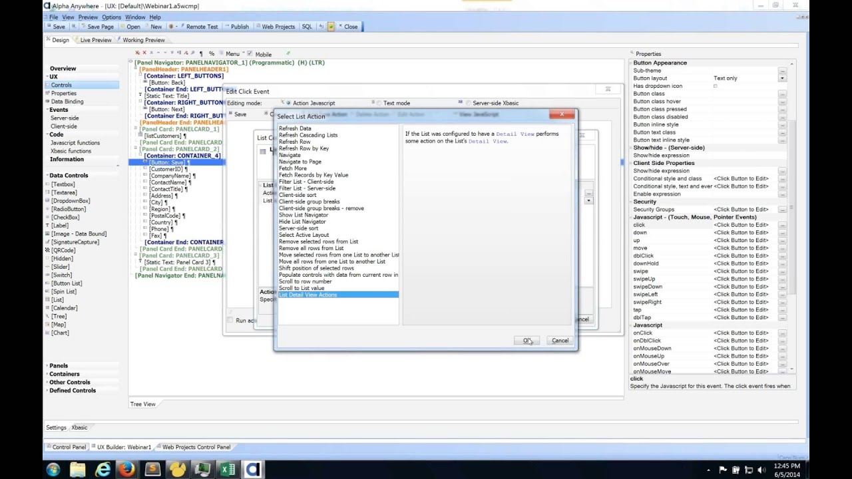Select 'Filter List - Server-side' action
This screenshot has height=479, width=852.
[x=307, y=188]
